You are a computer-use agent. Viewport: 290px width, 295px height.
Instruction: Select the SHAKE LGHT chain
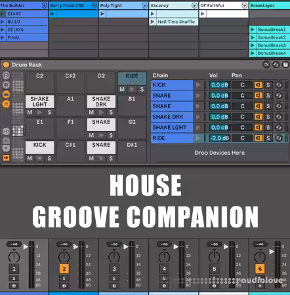point(172,127)
